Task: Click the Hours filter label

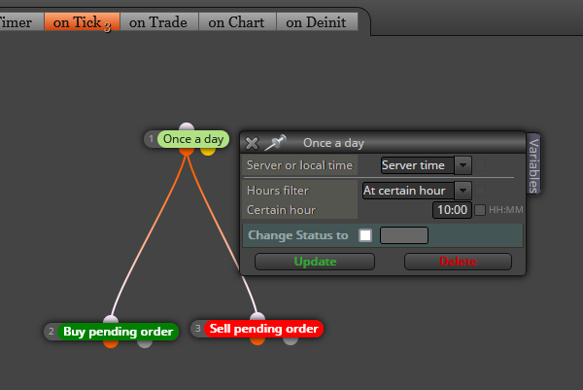Action: (x=278, y=191)
